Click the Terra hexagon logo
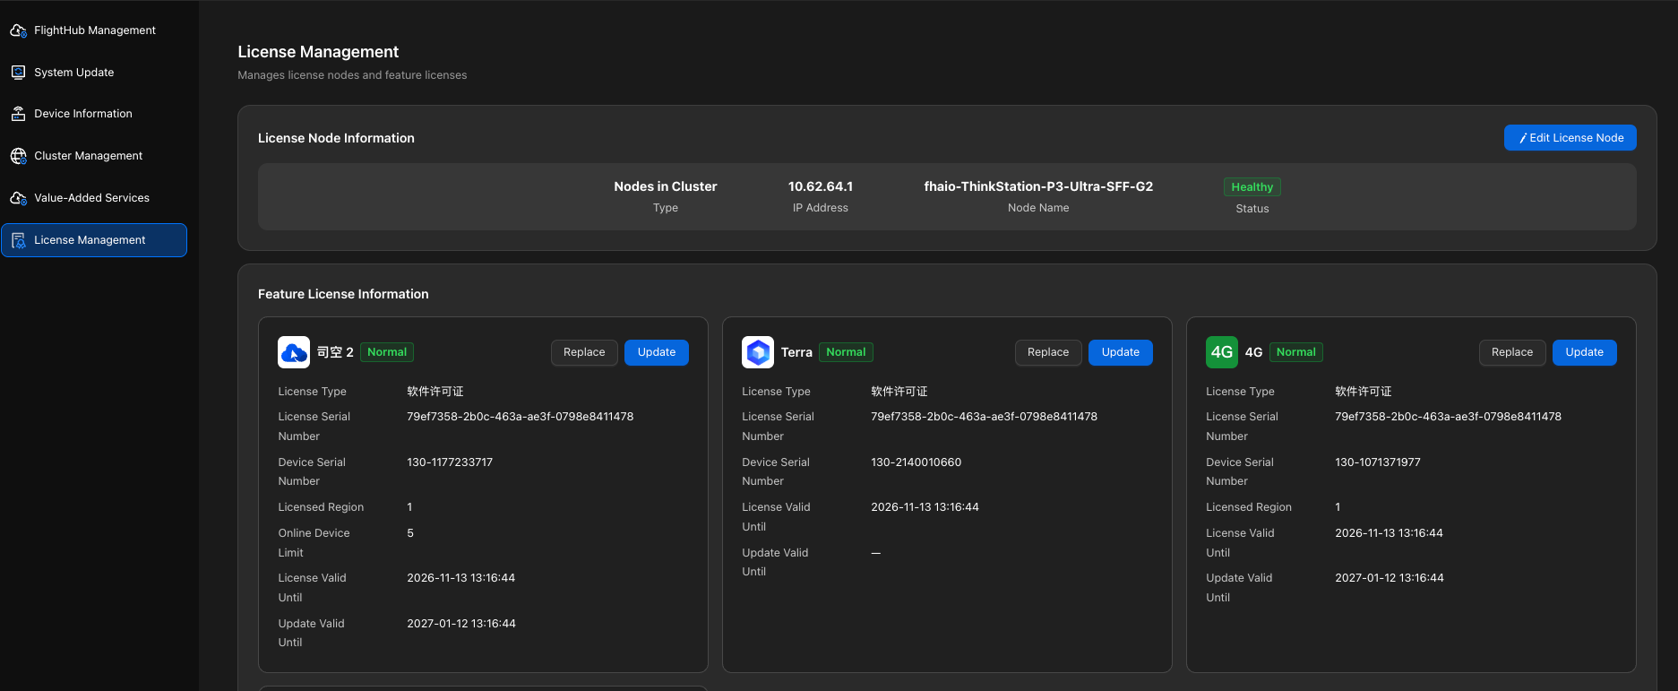Image resolution: width=1678 pixels, height=691 pixels. [758, 352]
